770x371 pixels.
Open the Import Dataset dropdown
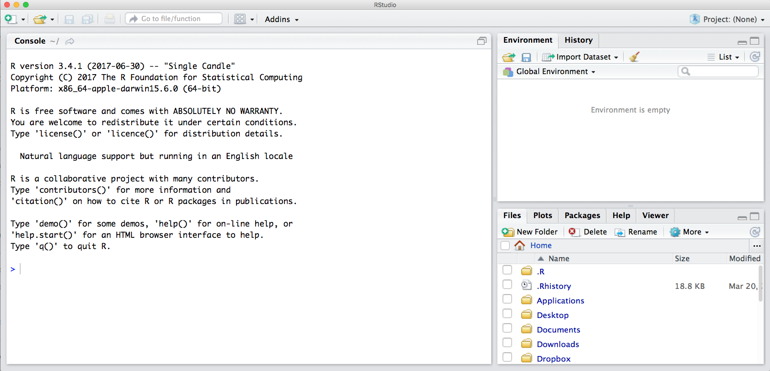point(580,57)
